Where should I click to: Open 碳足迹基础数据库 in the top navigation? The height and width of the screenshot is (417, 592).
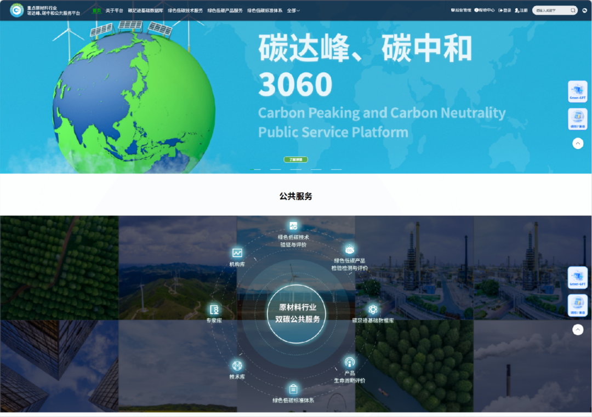point(145,10)
